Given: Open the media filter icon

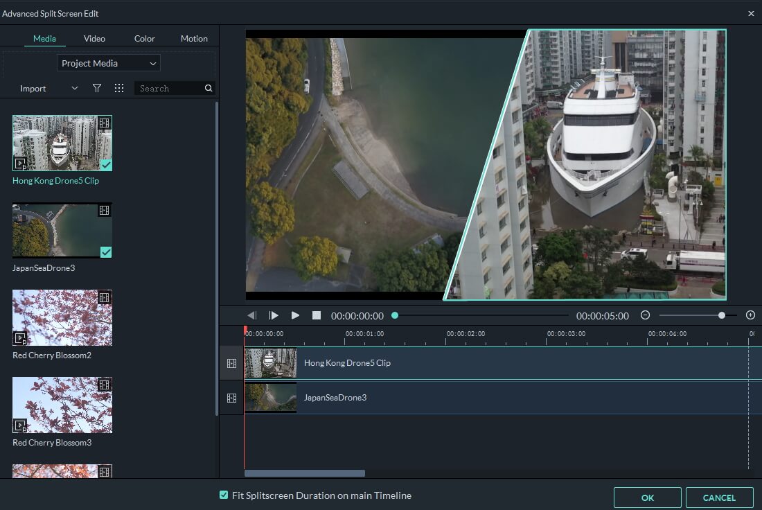Looking at the screenshot, I should click(97, 88).
